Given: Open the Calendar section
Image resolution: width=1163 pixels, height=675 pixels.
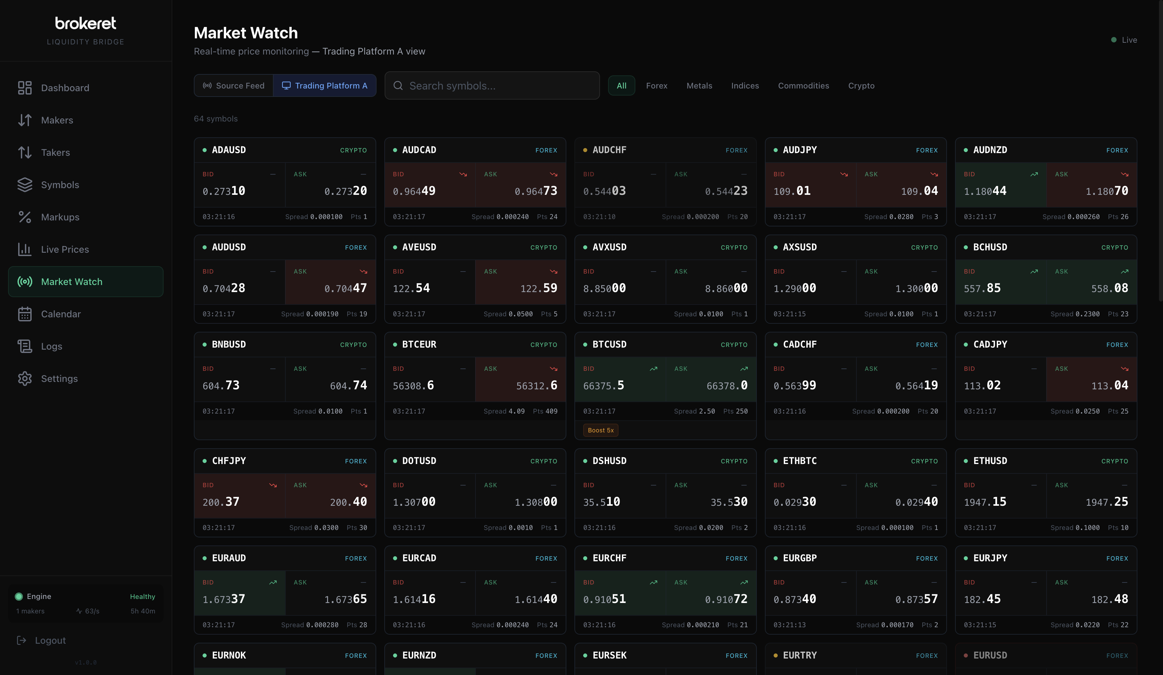Looking at the screenshot, I should pyautogui.click(x=61, y=314).
